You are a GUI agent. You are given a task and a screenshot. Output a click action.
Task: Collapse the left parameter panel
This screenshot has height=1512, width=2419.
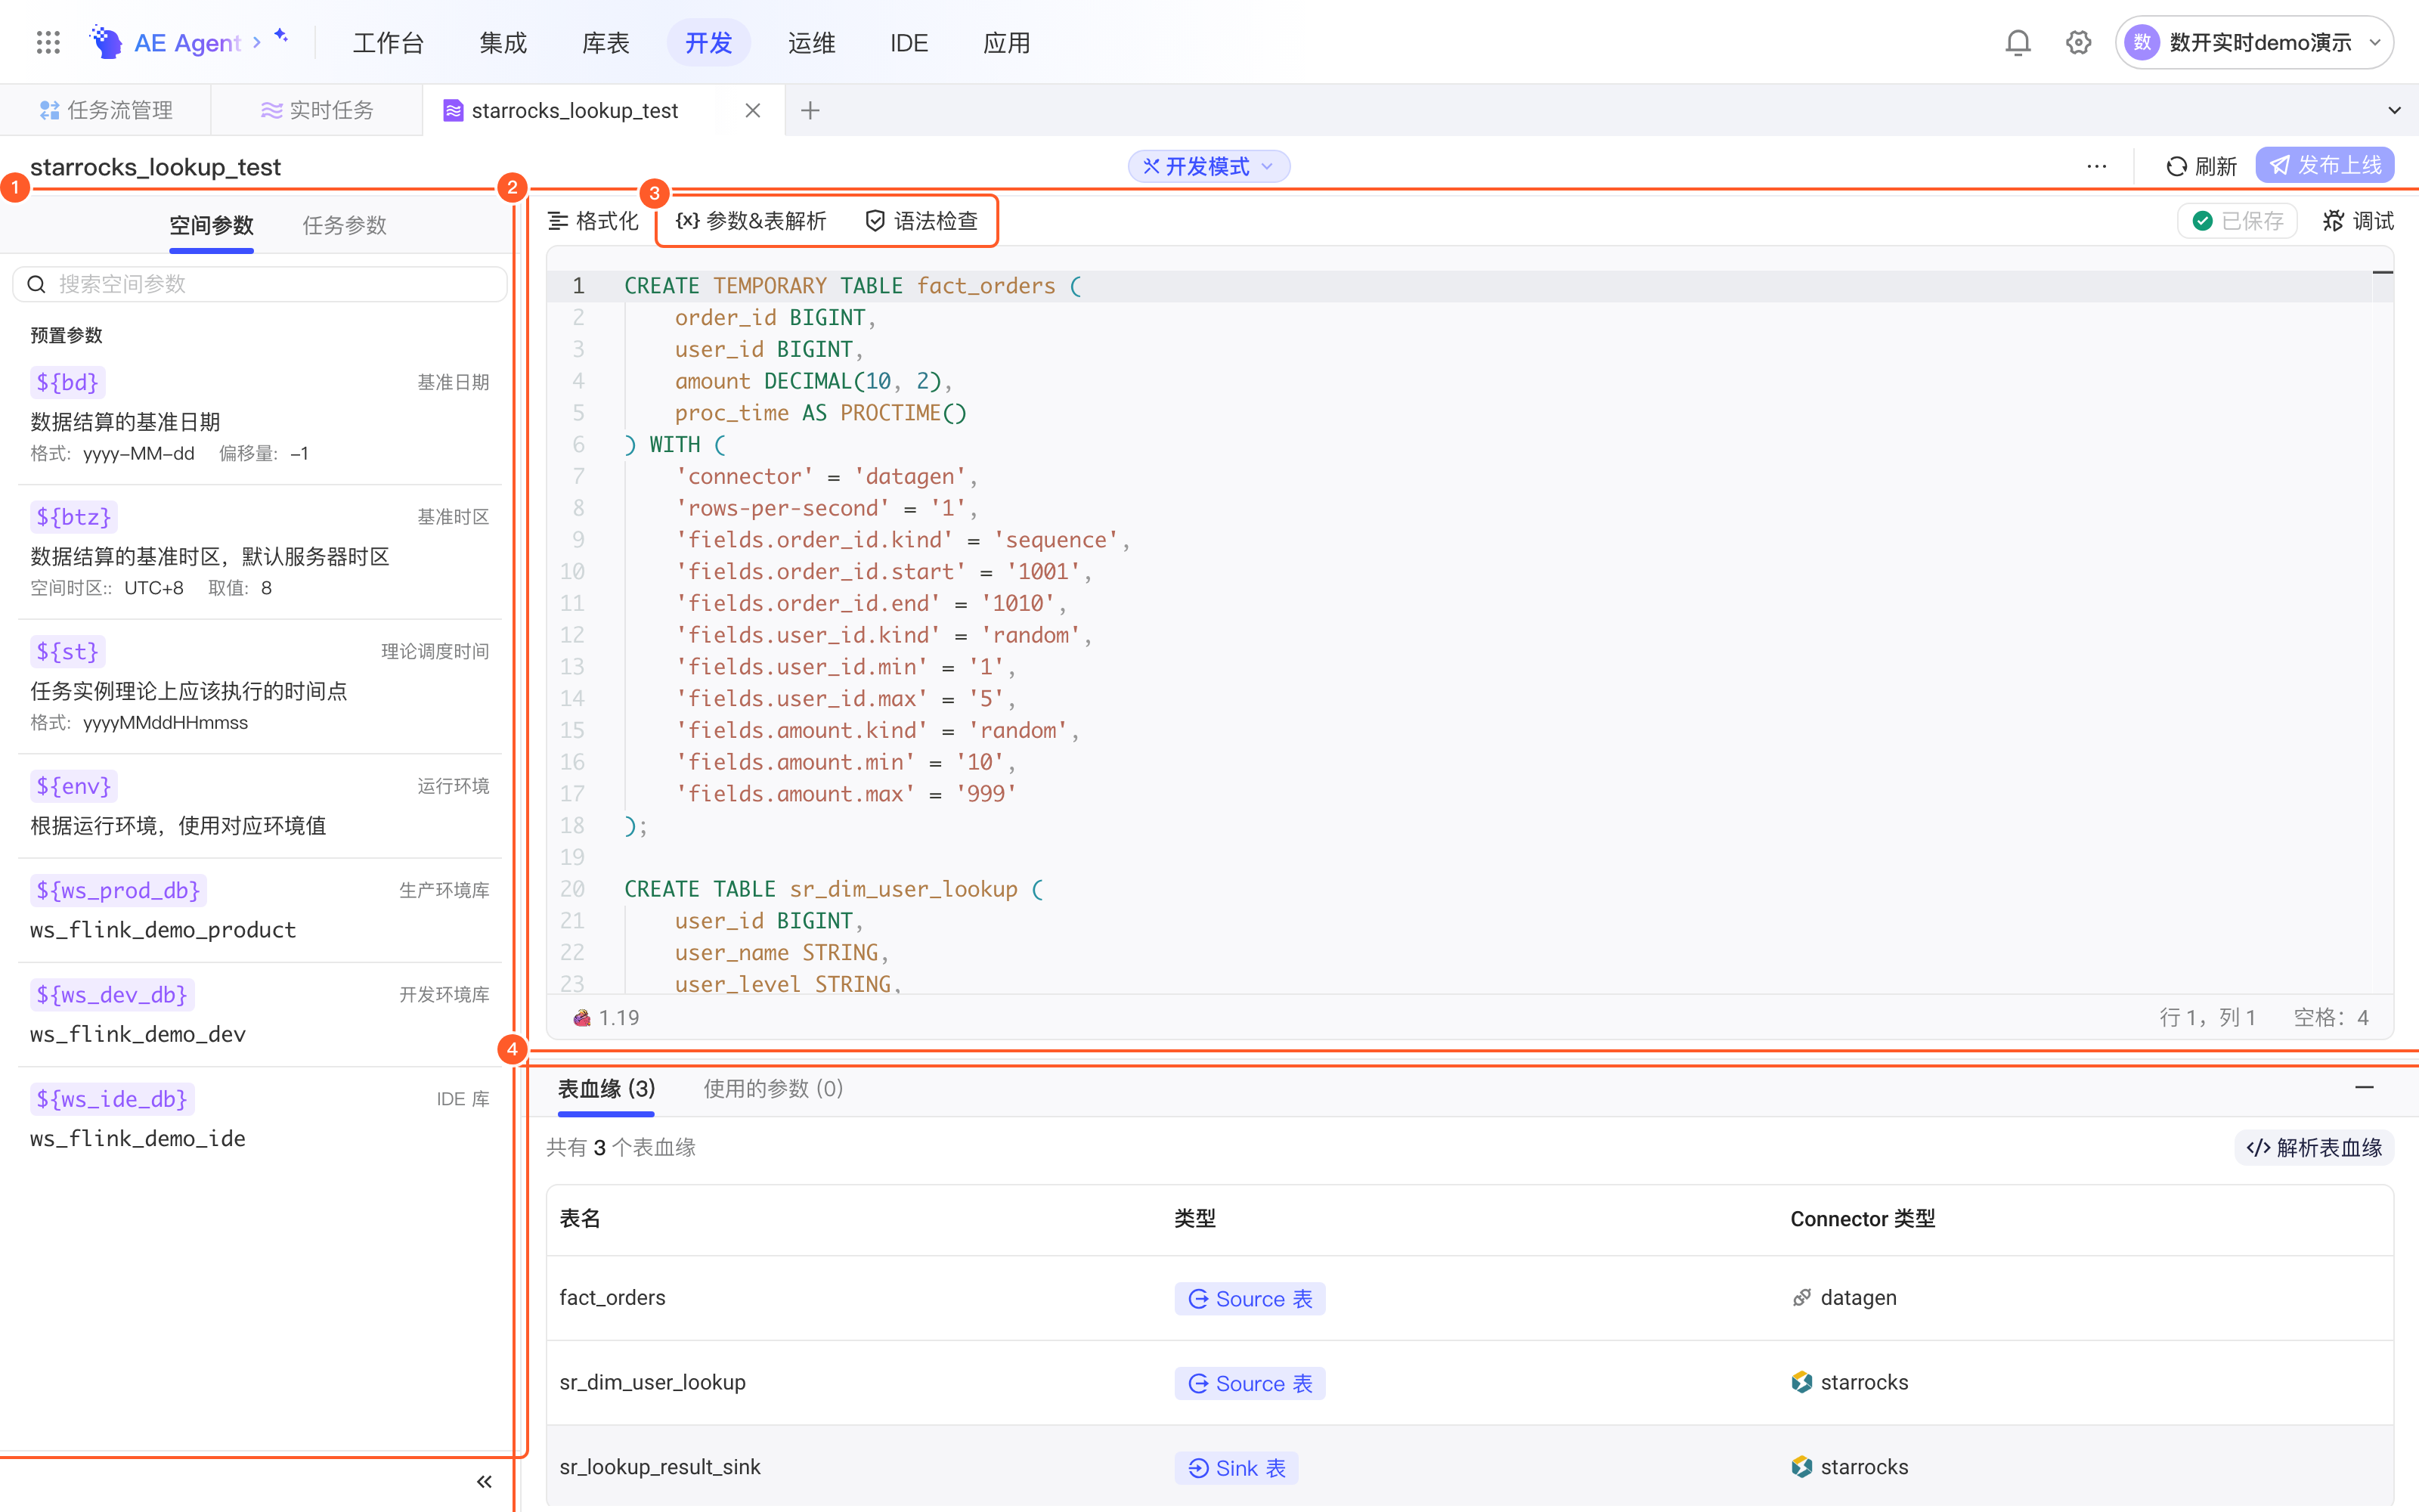point(484,1481)
